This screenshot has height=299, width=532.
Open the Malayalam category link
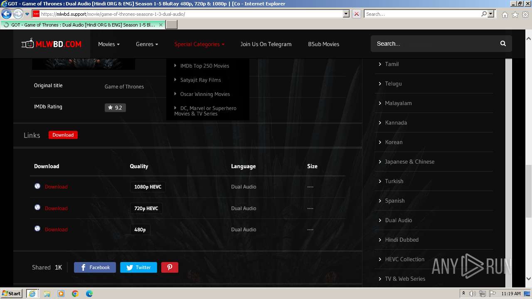click(x=398, y=103)
